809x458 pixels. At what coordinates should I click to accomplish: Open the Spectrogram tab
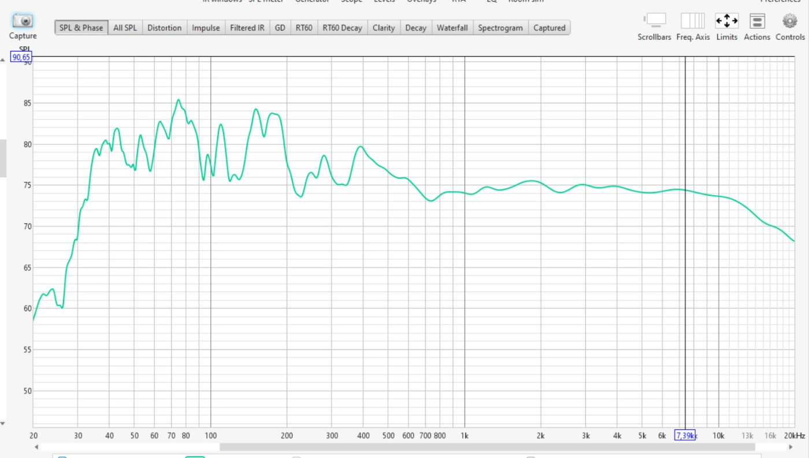point(500,28)
